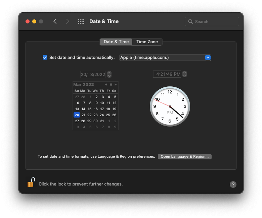Go forward using the right chevron
The height and width of the screenshot is (218, 262).
[68, 21]
